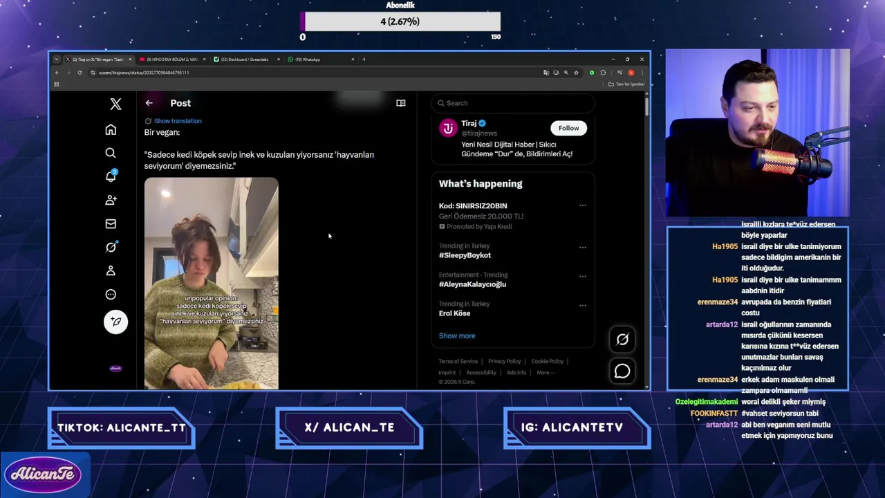This screenshot has width=885, height=498.
Task: Play the vegan post video thumbnail
Action: [x=212, y=283]
